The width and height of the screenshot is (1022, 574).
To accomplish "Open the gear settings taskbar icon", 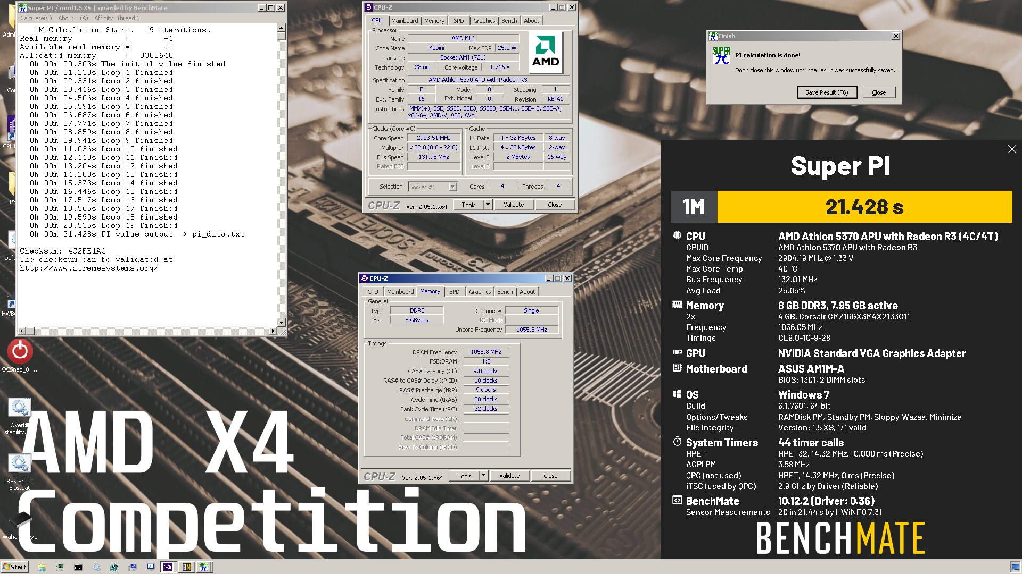I will tap(96, 567).
